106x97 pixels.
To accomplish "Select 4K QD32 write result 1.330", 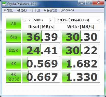I will coord(81,76).
